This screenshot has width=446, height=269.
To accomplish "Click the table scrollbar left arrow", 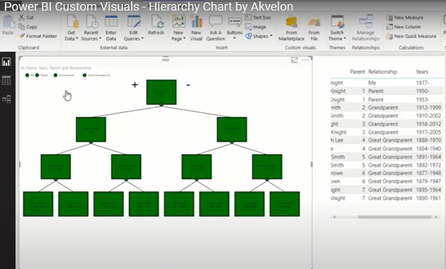I will click(334, 217).
